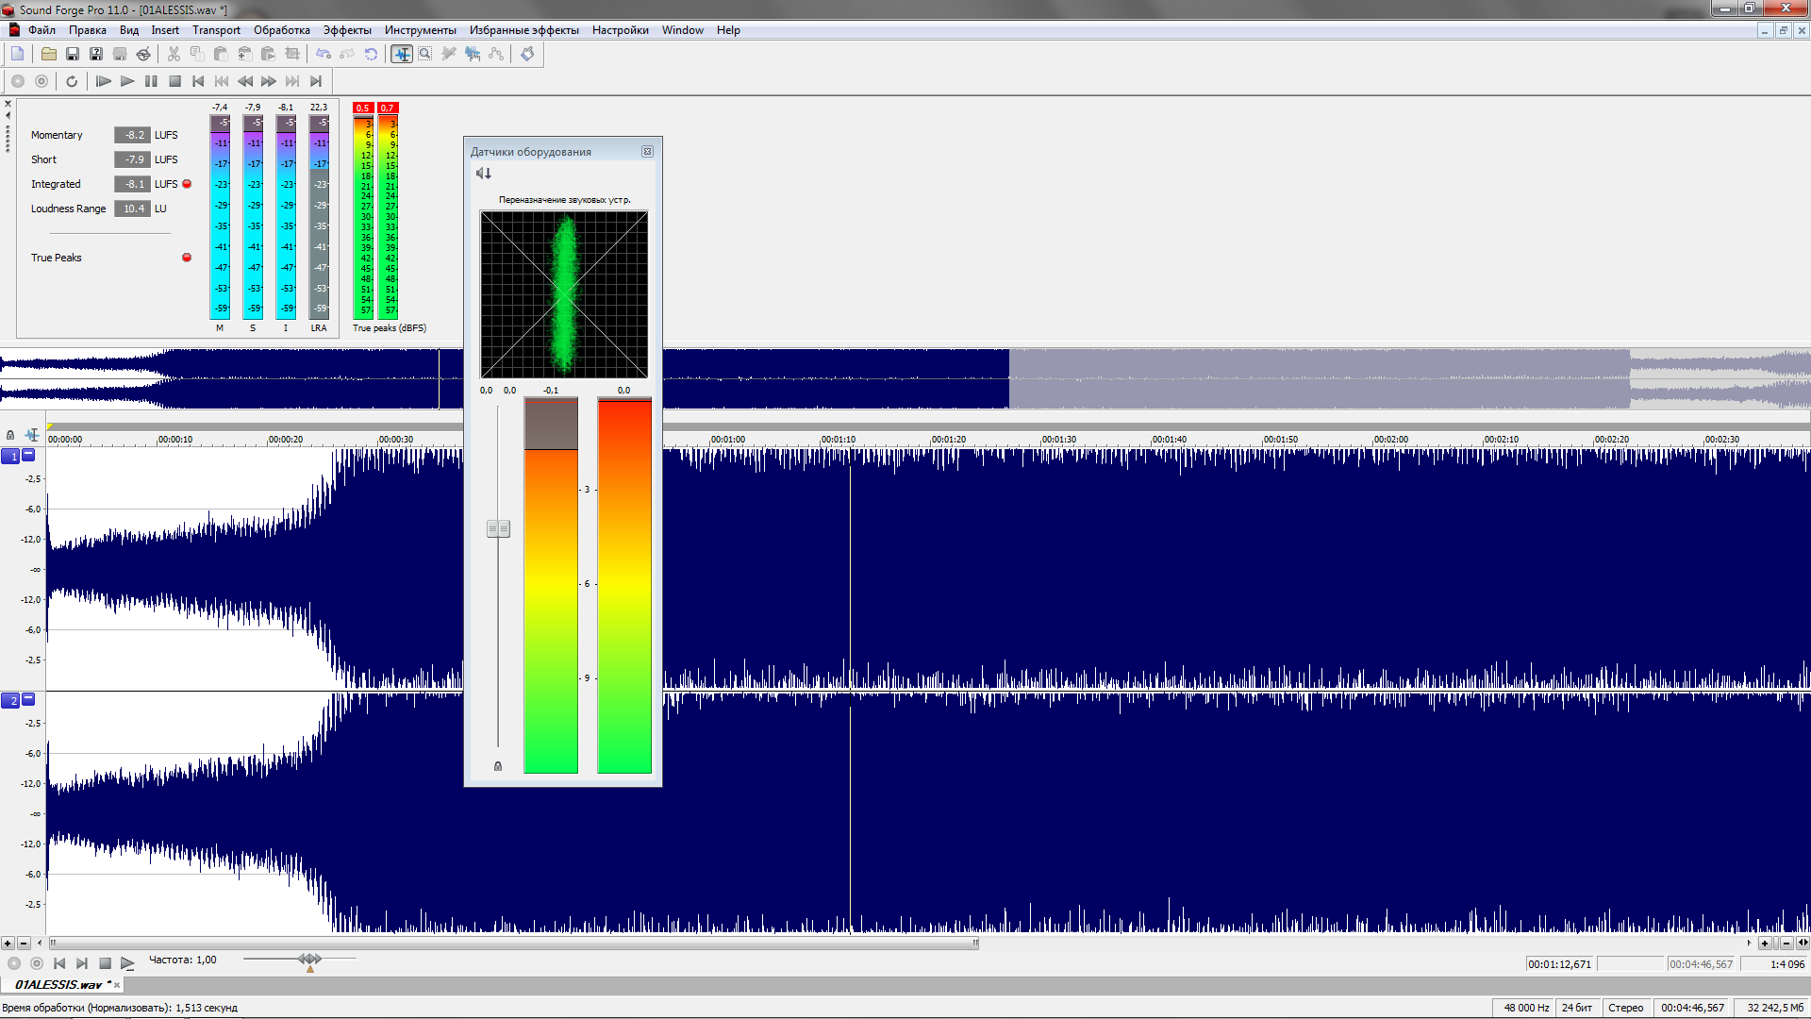Click Rewind in transport toolbar
Image resolution: width=1811 pixels, height=1019 pixels.
pos(245,81)
